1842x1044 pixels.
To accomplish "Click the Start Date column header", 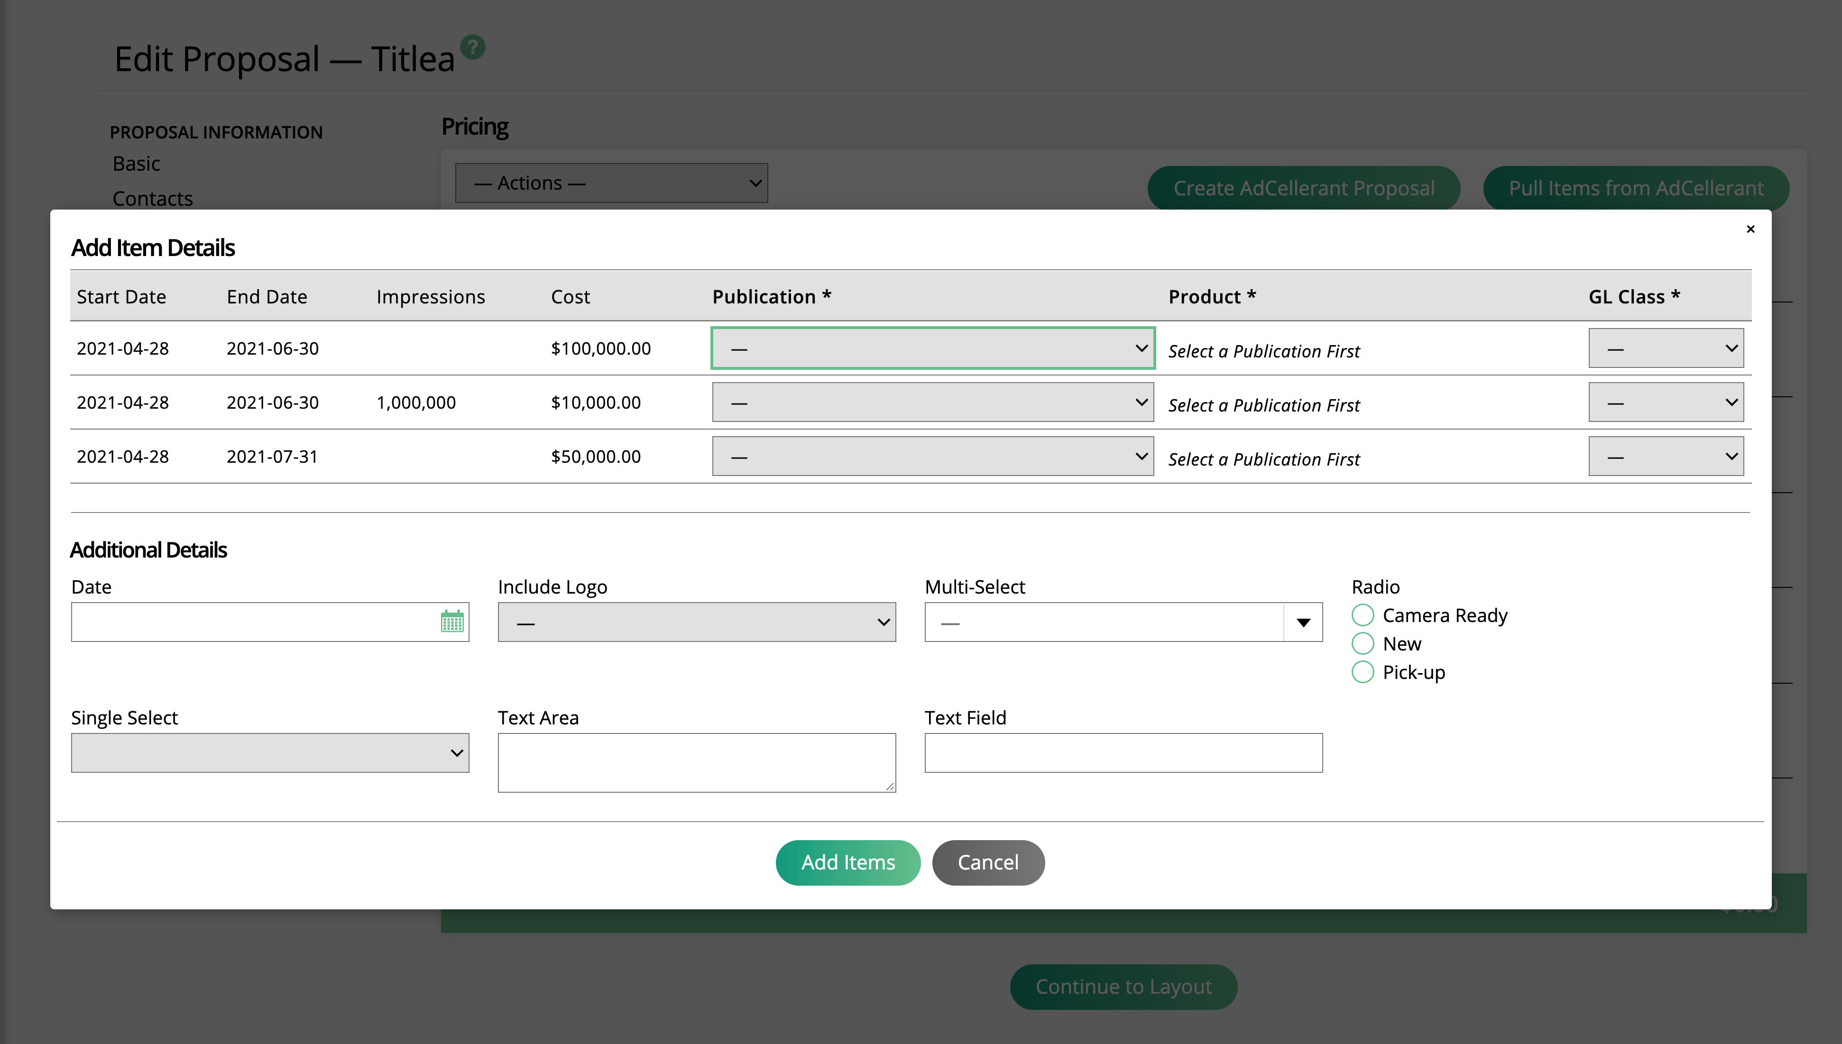I will [x=121, y=297].
